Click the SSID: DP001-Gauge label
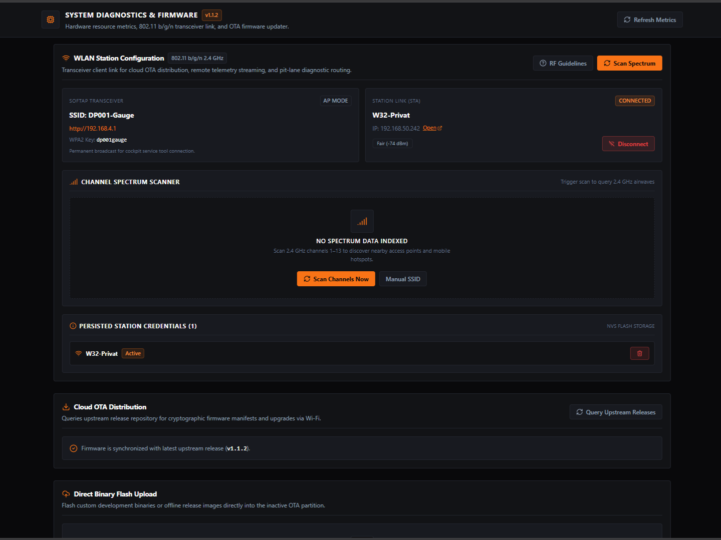Image resolution: width=721 pixels, height=540 pixels. tap(102, 115)
